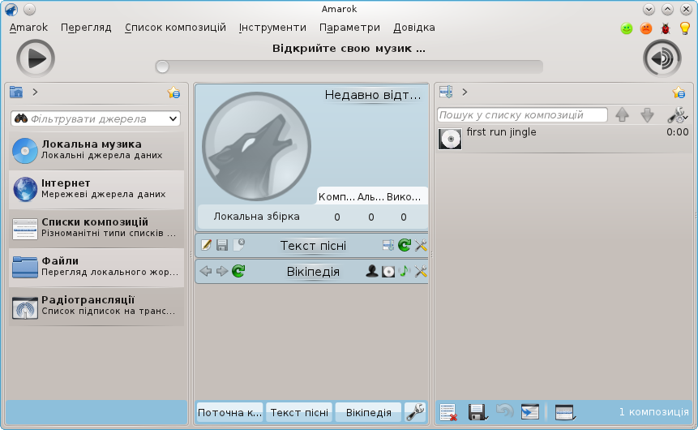This screenshot has width=698, height=430.
Task: Click the track progress slider handle
Action: (162, 67)
